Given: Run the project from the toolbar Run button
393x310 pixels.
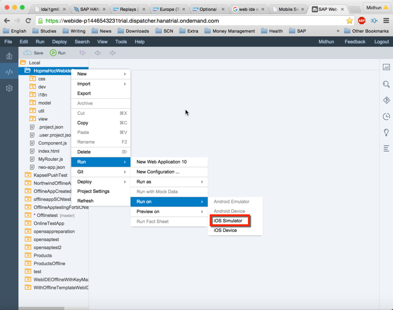Looking at the screenshot, I should [x=58, y=53].
